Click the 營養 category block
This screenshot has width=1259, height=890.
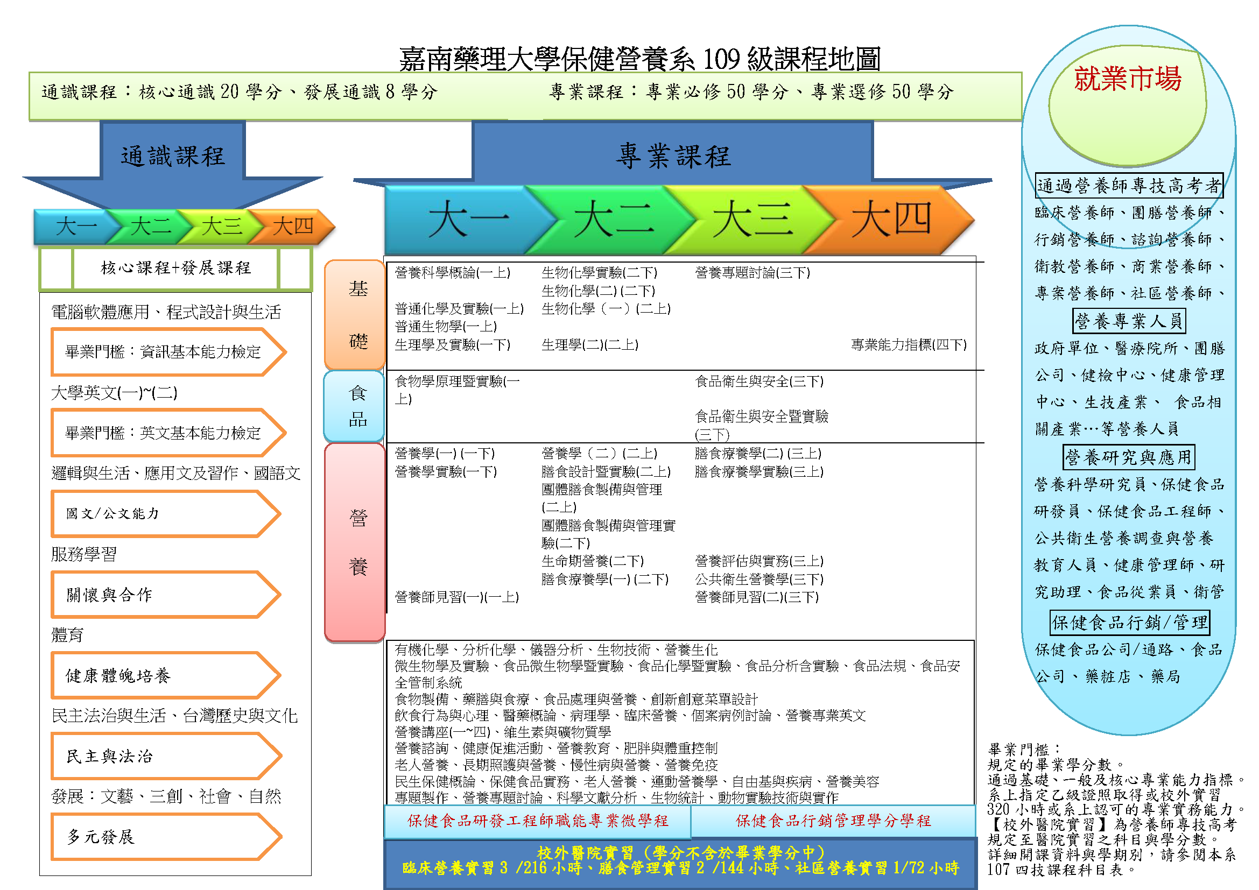[x=355, y=542]
